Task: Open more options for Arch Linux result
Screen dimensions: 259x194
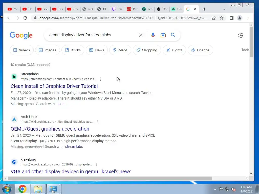Action: (x=98, y=122)
